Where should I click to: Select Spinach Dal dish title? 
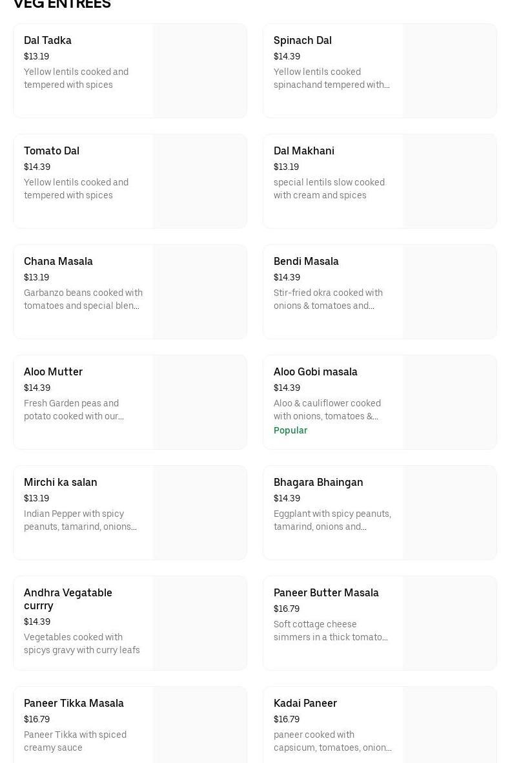(x=302, y=40)
